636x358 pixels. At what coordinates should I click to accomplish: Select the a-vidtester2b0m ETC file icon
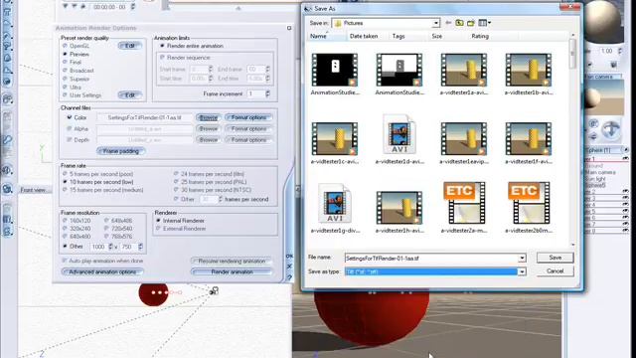tap(528, 203)
